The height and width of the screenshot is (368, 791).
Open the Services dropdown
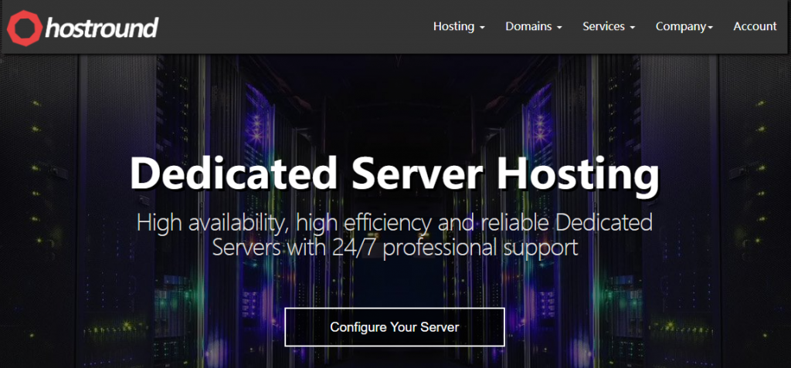pyautogui.click(x=609, y=27)
